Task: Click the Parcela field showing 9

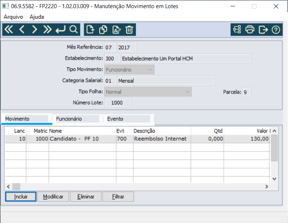Action: point(247,92)
